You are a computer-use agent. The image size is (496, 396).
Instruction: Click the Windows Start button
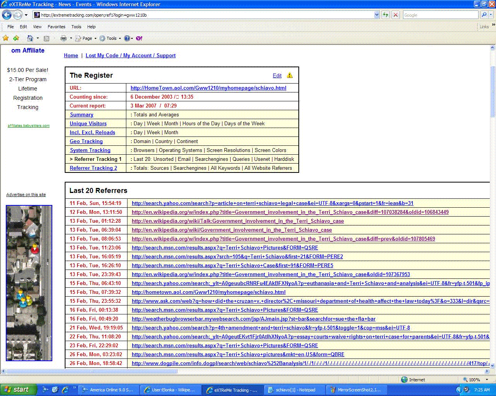pos(19,390)
